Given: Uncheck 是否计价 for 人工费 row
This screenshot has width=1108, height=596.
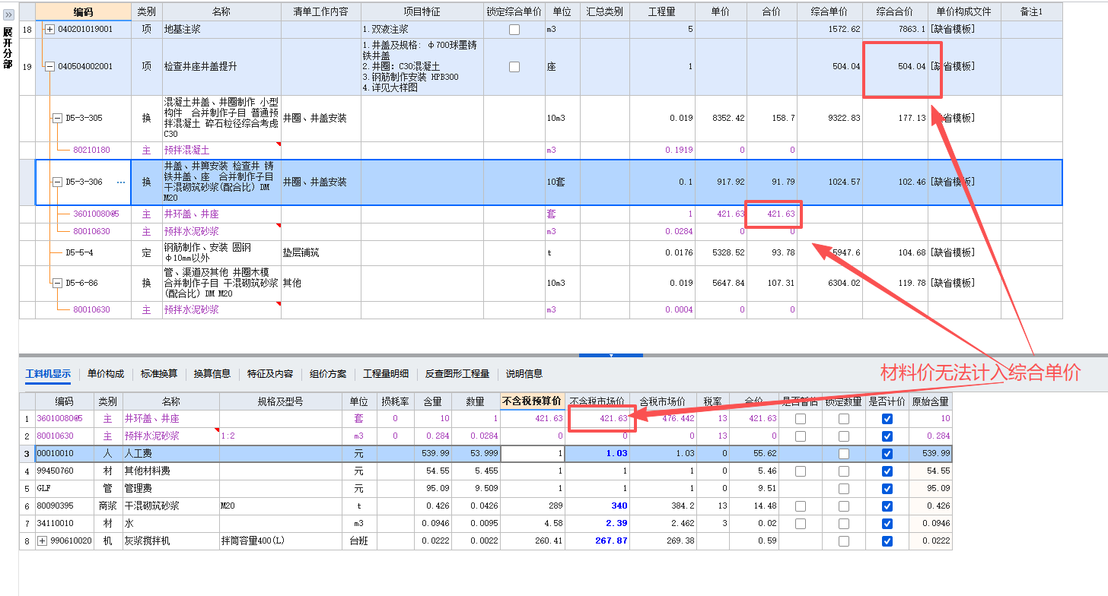Looking at the screenshot, I should (887, 454).
